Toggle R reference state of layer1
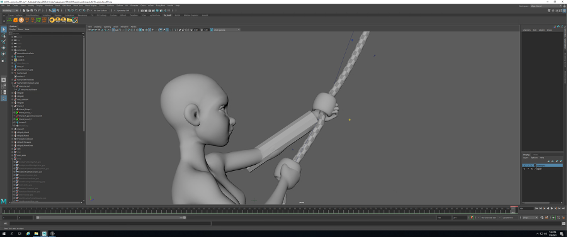 (531, 169)
